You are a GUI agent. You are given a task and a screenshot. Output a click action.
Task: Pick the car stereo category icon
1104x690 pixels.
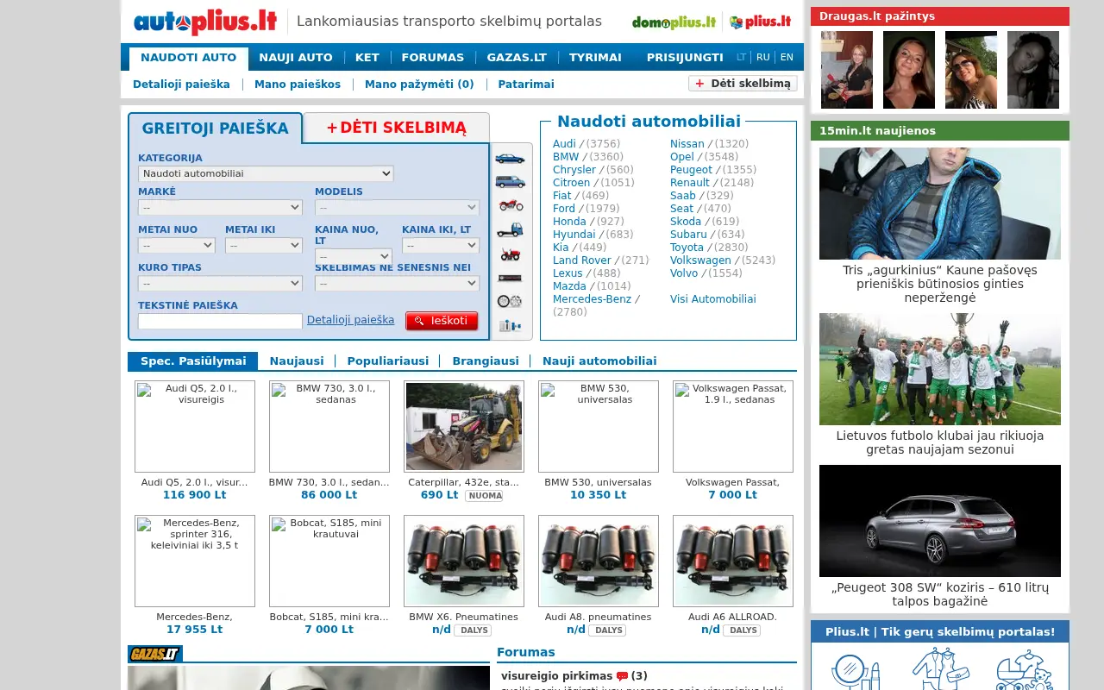click(510, 278)
